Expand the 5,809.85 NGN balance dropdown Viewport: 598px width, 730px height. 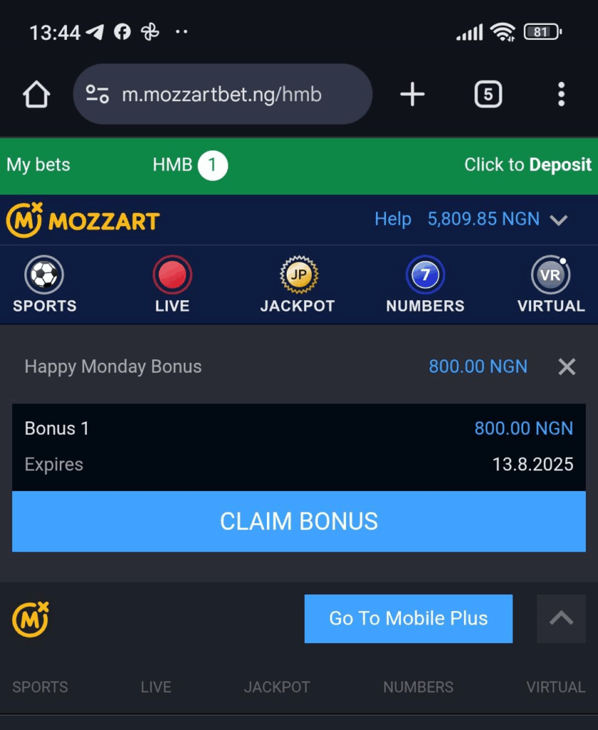(558, 220)
